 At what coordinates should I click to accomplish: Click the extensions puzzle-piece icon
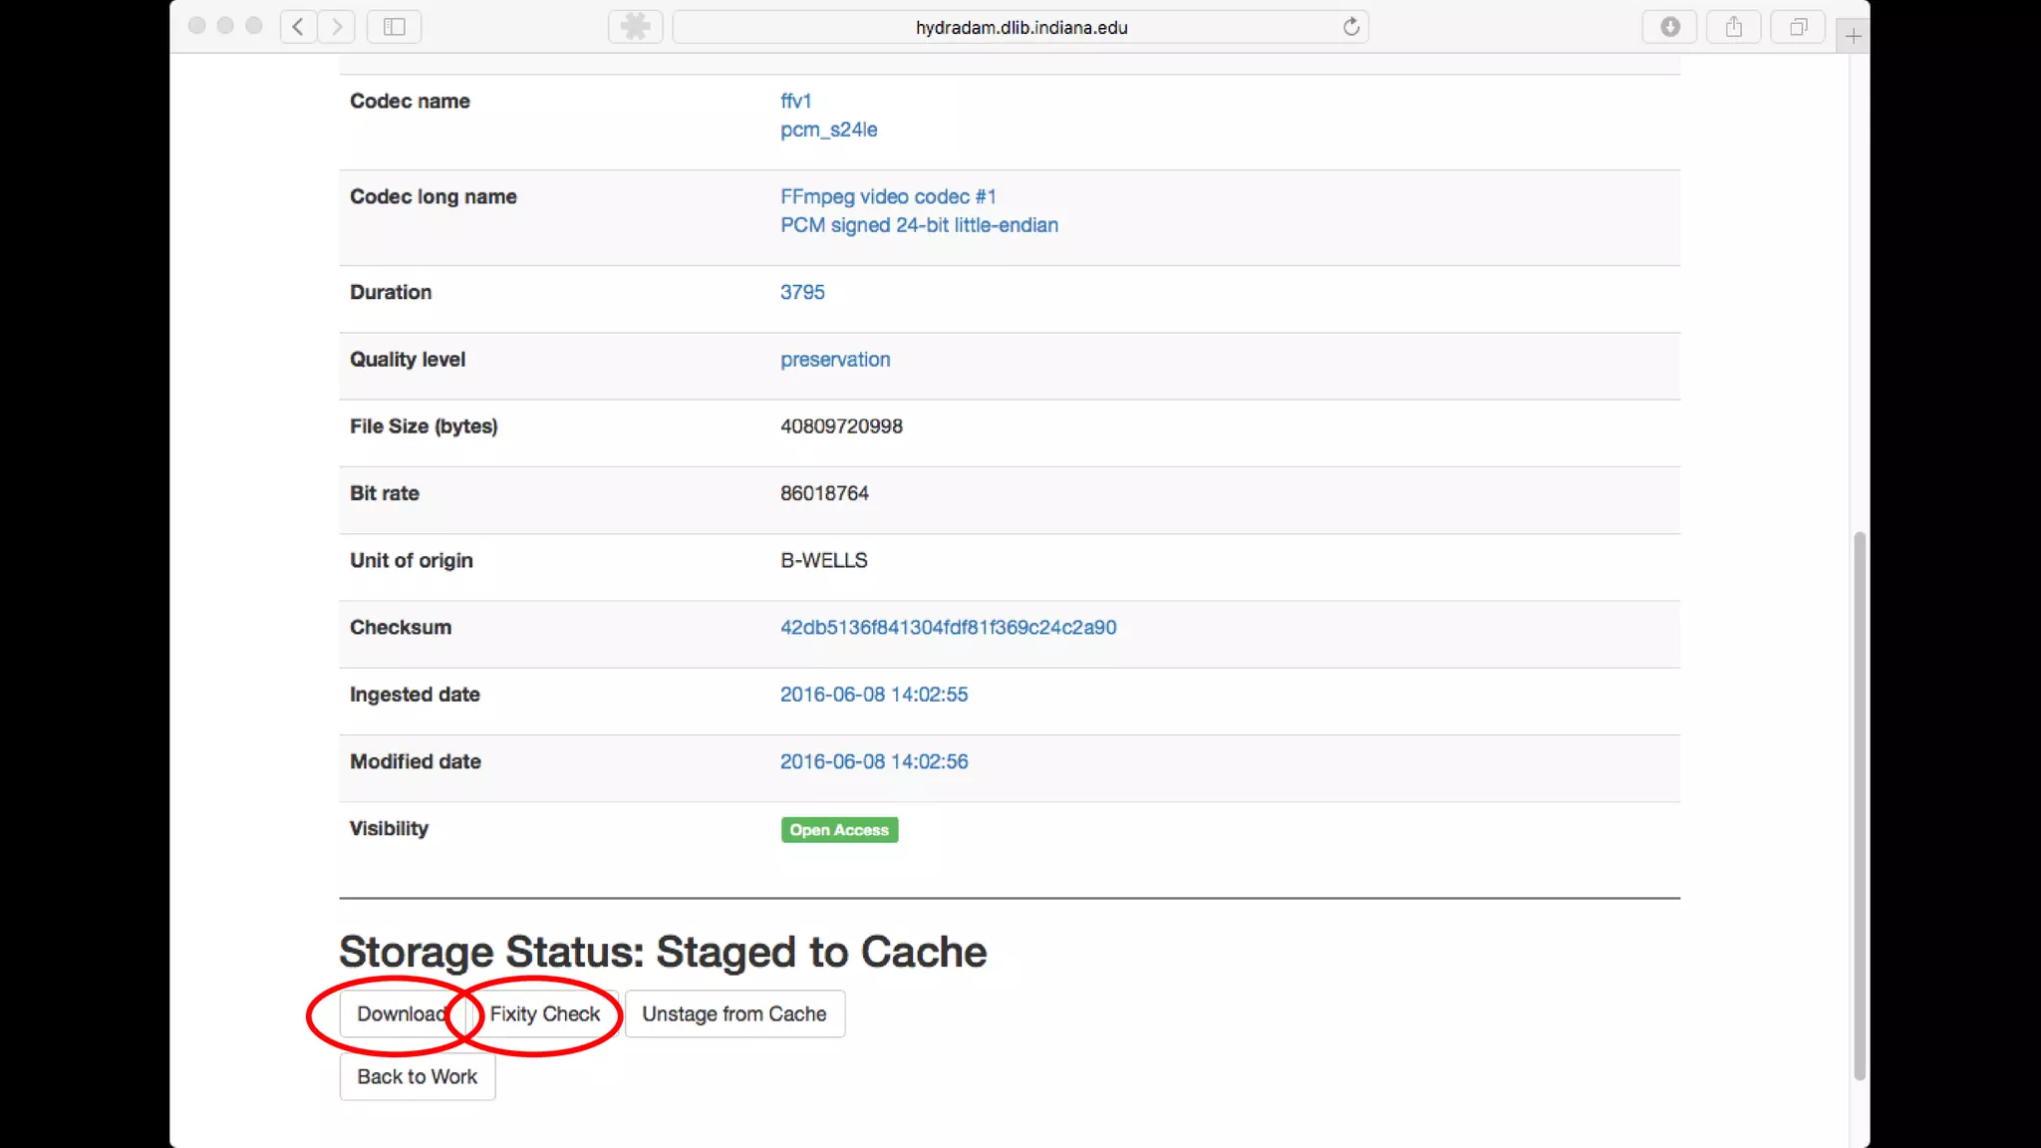click(x=635, y=27)
